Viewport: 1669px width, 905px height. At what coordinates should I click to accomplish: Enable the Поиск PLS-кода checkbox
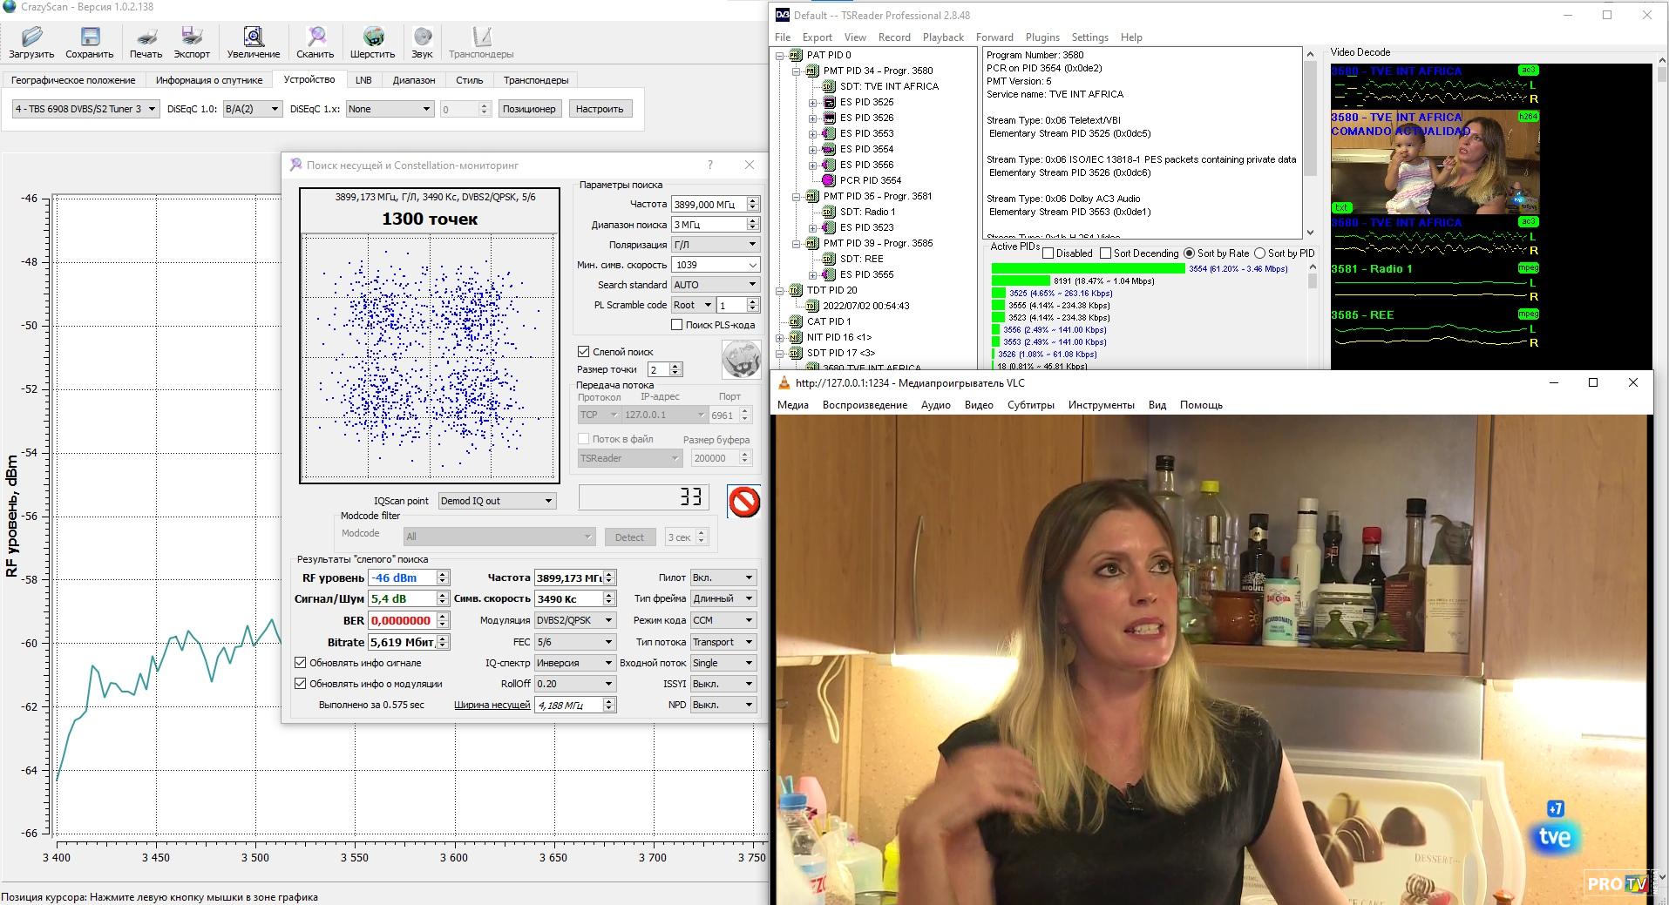(x=676, y=325)
